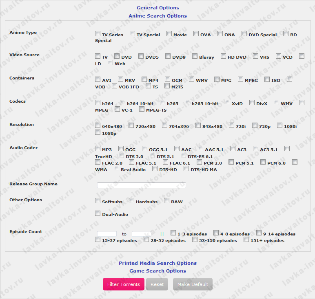The width and height of the screenshot is (315, 299).
Task: Enable the OVA checkbox
Action: (x=196, y=33)
